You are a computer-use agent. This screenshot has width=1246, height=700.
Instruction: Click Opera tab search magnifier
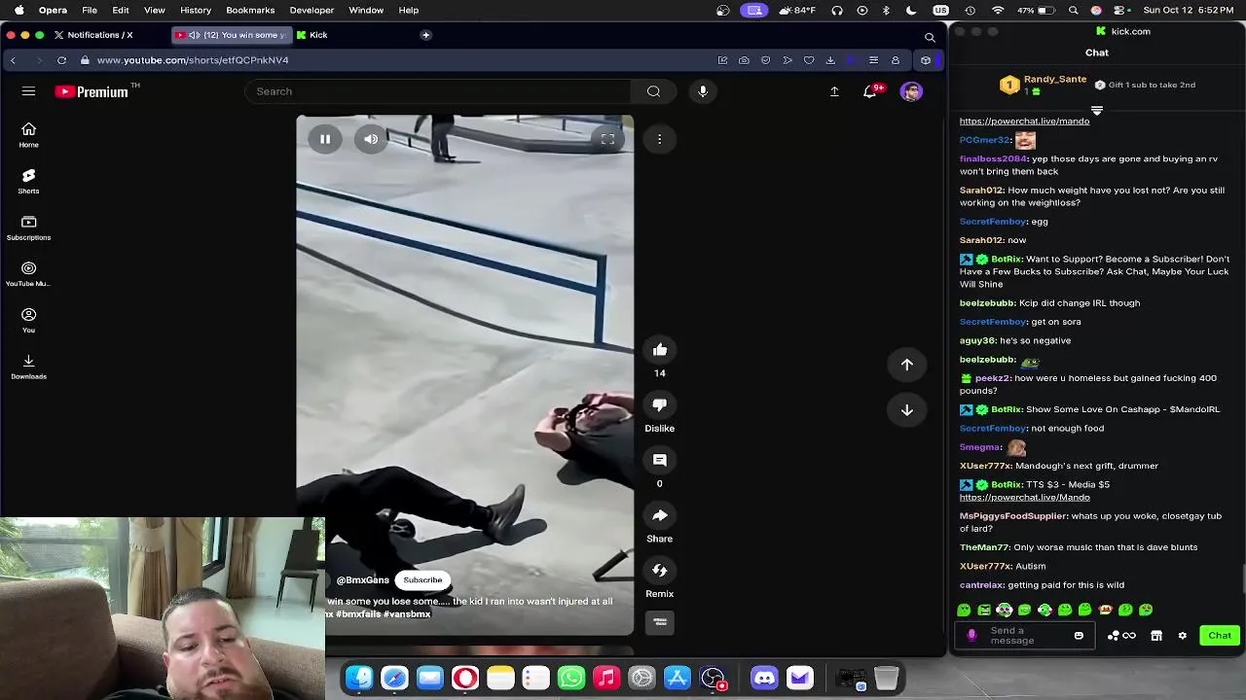coord(930,37)
